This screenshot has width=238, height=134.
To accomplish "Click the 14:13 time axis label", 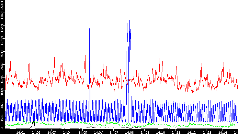I will pos(207,132).
